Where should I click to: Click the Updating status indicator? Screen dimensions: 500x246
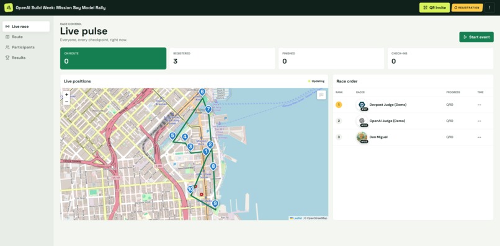click(x=316, y=81)
